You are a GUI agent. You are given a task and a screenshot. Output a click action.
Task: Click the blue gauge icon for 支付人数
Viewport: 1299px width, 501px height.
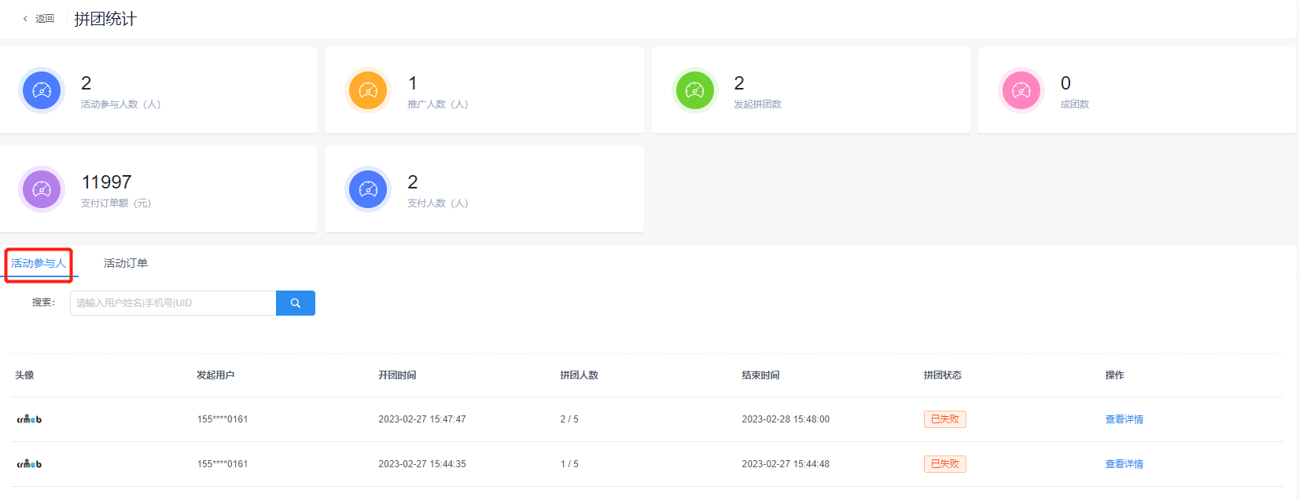[368, 189]
